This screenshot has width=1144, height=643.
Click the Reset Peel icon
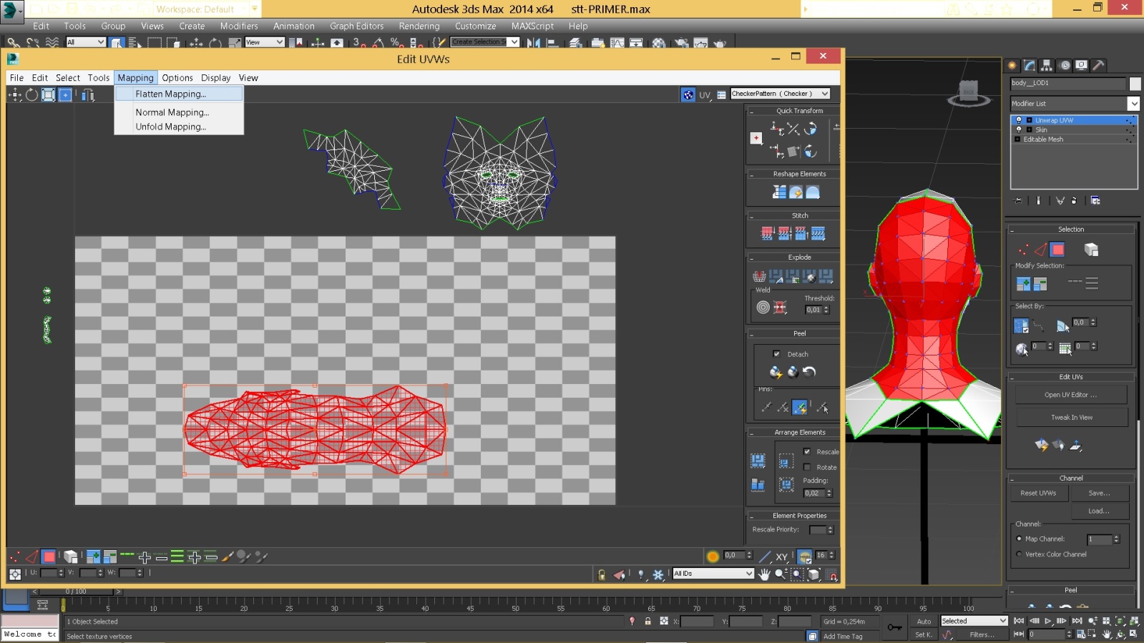coord(809,372)
